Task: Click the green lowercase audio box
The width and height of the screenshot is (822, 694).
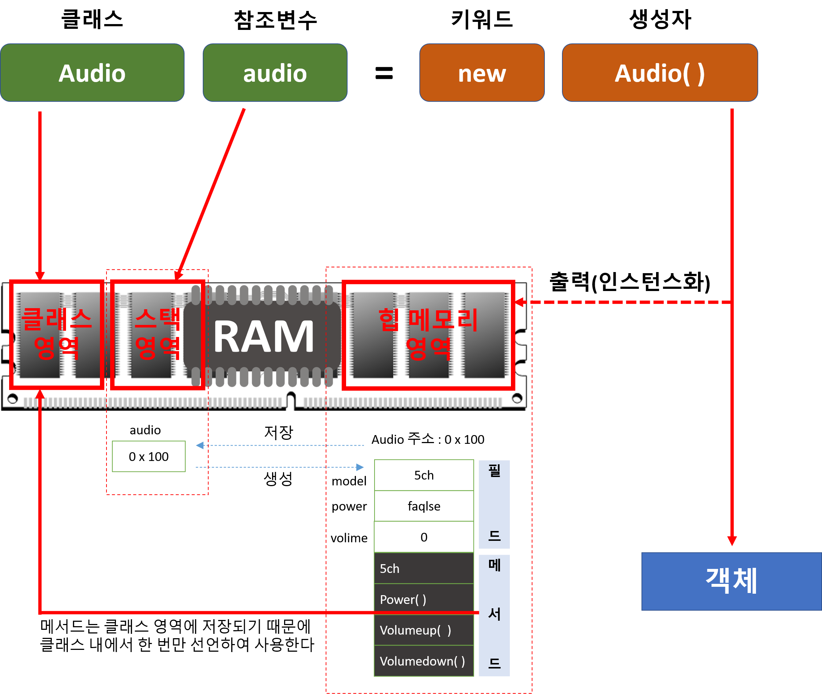Action: click(x=275, y=73)
